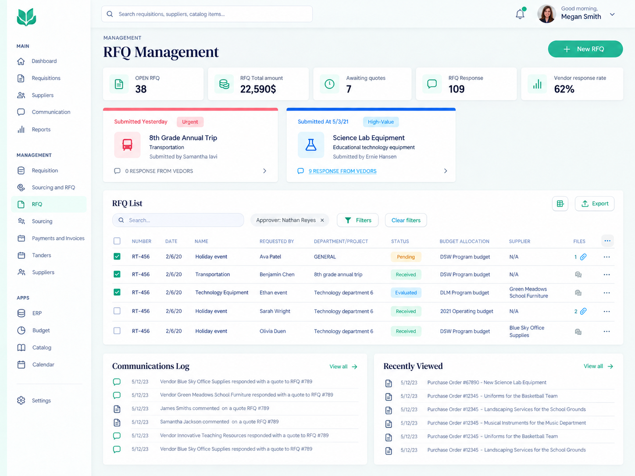The width and height of the screenshot is (635, 476).
Task: Open the three-dot menu for the Sarah Wright row
Action: pyautogui.click(x=606, y=311)
